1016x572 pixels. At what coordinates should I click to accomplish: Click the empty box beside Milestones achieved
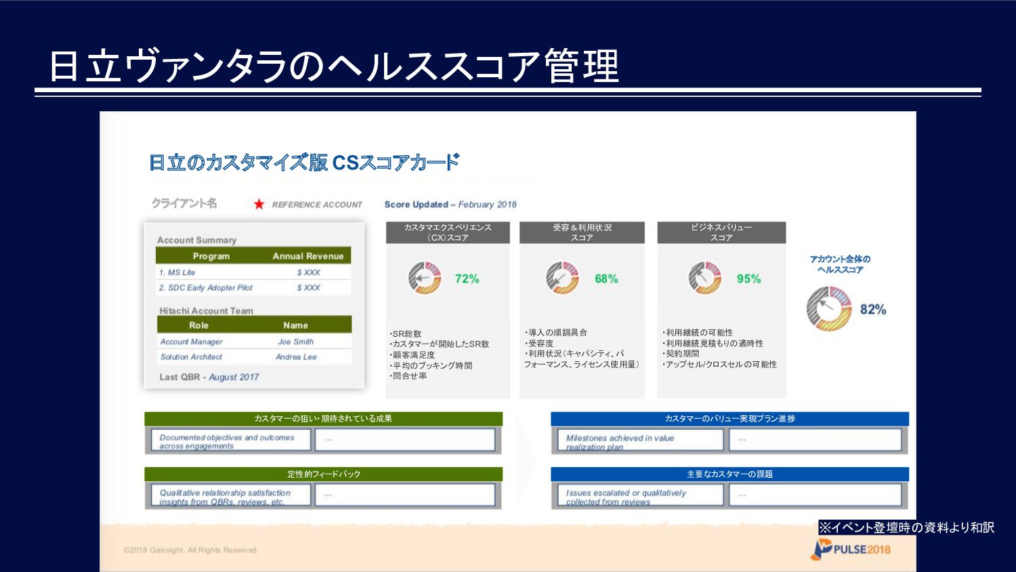(x=816, y=441)
